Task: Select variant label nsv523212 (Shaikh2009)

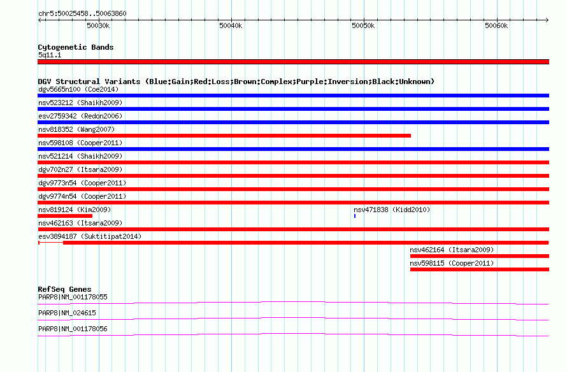Action: (80, 103)
